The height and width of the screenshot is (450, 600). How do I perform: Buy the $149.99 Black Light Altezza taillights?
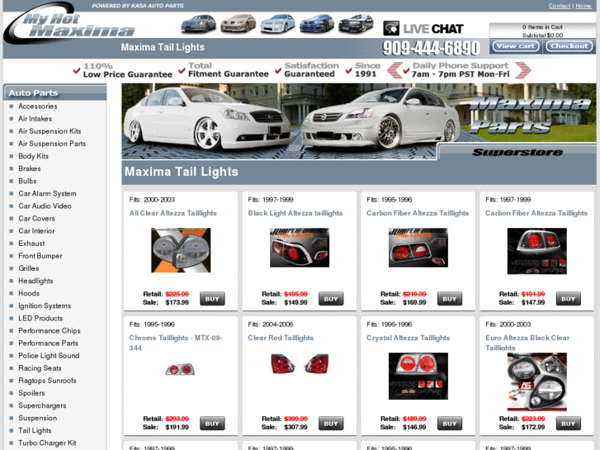pyautogui.click(x=331, y=299)
